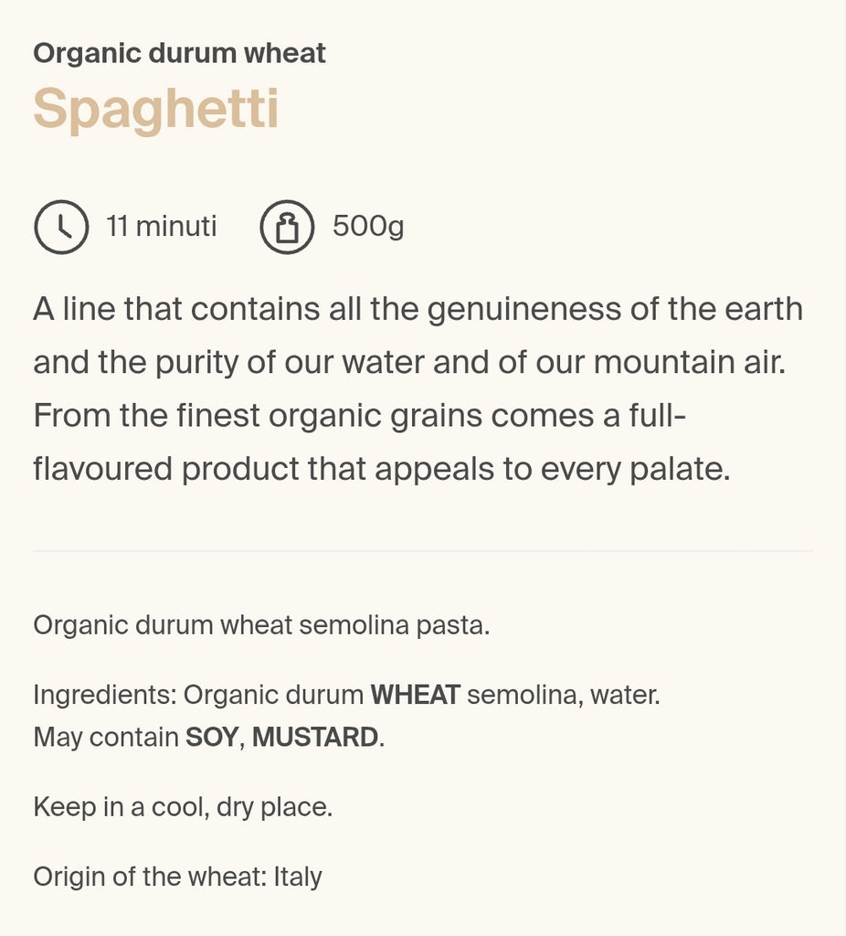Click the bold MUSTARD allergen word
The image size is (846, 936).
pyautogui.click(x=315, y=738)
